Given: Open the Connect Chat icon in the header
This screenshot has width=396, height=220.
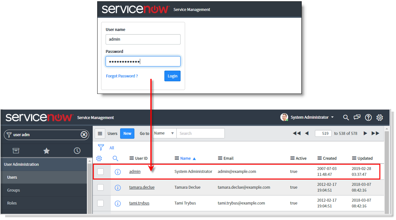Looking at the screenshot, I should tap(357, 117).
